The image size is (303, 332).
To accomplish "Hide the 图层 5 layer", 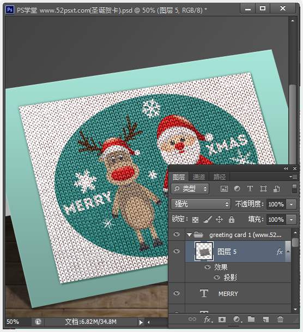I will point(177,251).
